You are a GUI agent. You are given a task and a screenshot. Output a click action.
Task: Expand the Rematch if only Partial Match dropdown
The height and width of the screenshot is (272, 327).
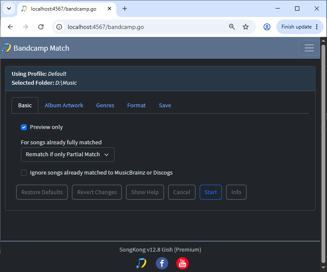pos(68,155)
